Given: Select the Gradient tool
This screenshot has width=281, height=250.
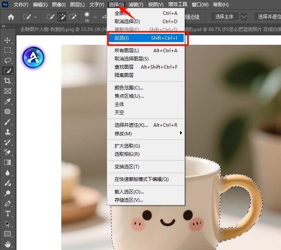Looking at the screenshot, I should pos(7,162).
